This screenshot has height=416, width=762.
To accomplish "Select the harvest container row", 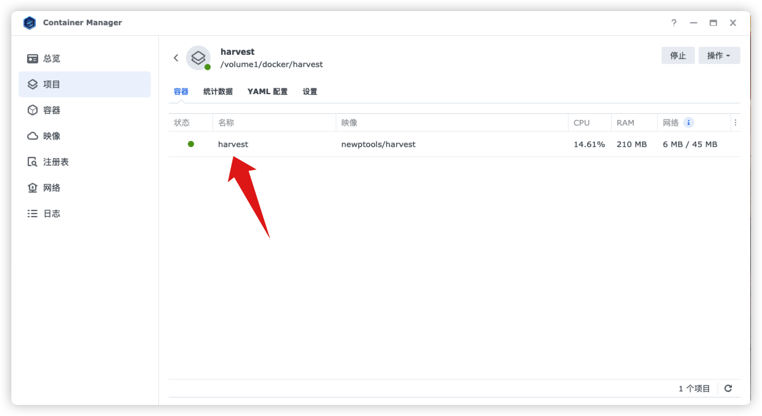I will 455,144.
